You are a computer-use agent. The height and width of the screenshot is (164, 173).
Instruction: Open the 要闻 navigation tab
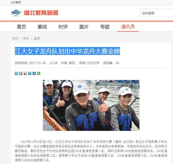coord(42,27)
